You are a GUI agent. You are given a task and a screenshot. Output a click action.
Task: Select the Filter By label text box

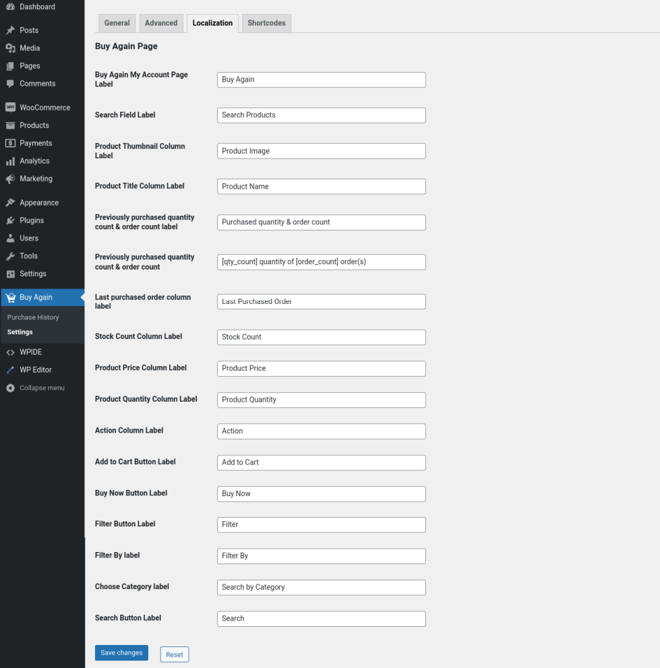(x=321, y=556)
